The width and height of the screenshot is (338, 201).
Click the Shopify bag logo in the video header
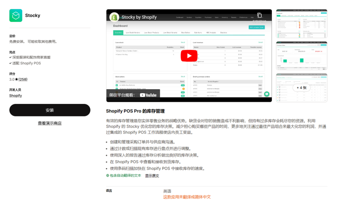tap(114, 17)
